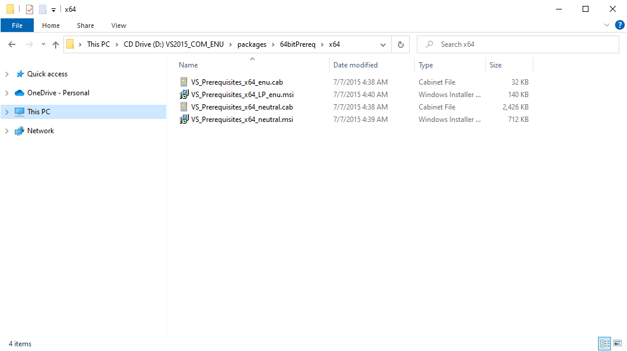This screenshot has width=627, height=351.
Task: Click the Search x64 input field
Action: (x=518, y=44)
